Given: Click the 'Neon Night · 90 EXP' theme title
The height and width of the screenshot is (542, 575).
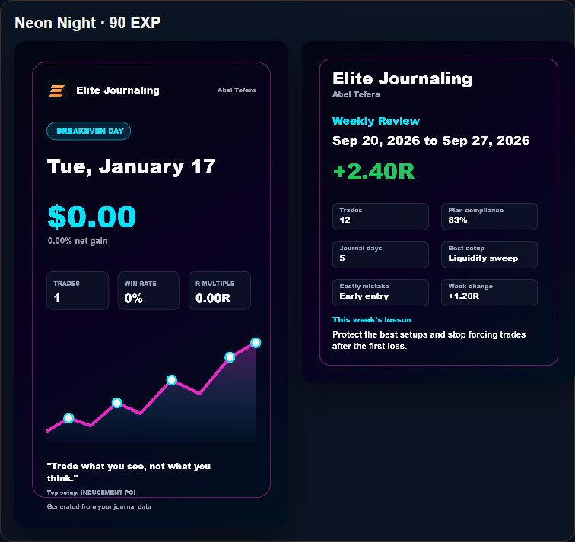Looking at the screenshot, I should pos(87,23).
